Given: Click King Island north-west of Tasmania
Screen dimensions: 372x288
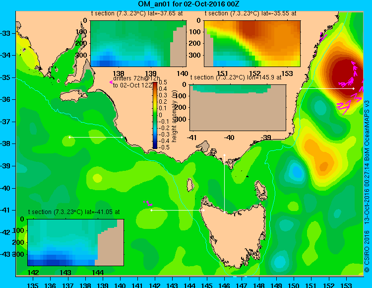Looking at the screenshot, I should 189,185.
